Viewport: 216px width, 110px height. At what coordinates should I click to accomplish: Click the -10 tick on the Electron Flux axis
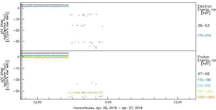tap(16, 19)
